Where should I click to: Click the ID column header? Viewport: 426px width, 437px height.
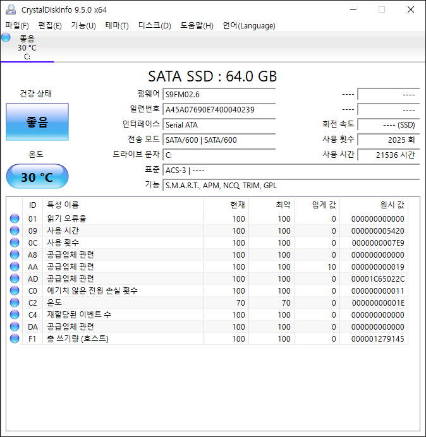pos(33,205)
